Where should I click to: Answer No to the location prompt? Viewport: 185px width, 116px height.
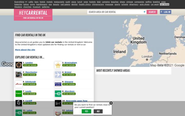point(98,111)
